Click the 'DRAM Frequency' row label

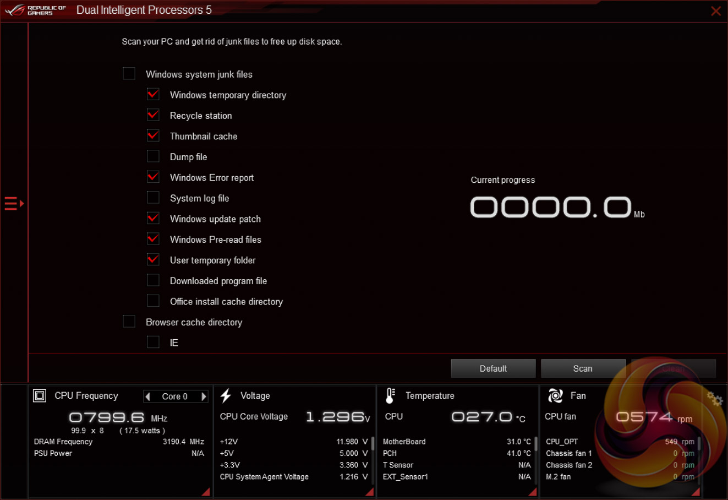[x=63, y=442]
